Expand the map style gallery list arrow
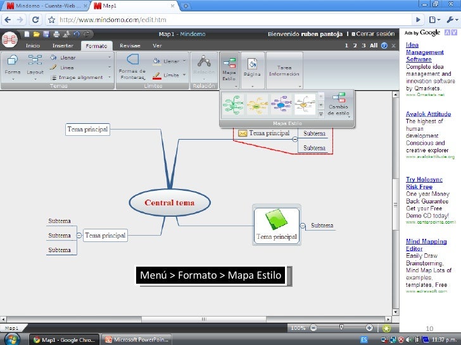This screenshot has height=345, width=461. 321,114
